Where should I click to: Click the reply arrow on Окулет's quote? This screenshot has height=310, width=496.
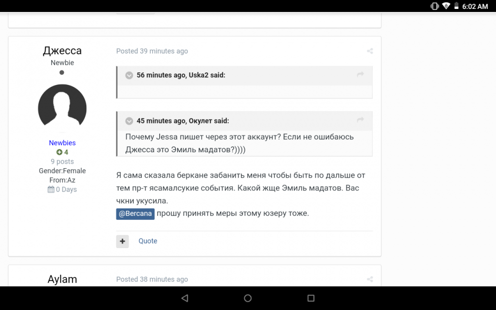coord(361,120)
